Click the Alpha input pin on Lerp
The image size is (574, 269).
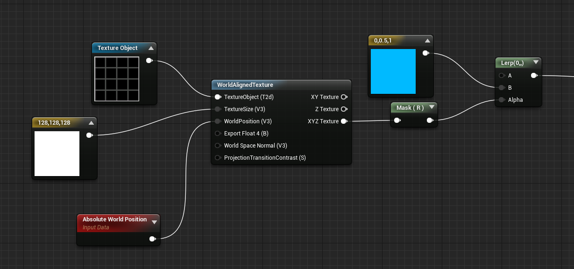[x=501, y=99]
